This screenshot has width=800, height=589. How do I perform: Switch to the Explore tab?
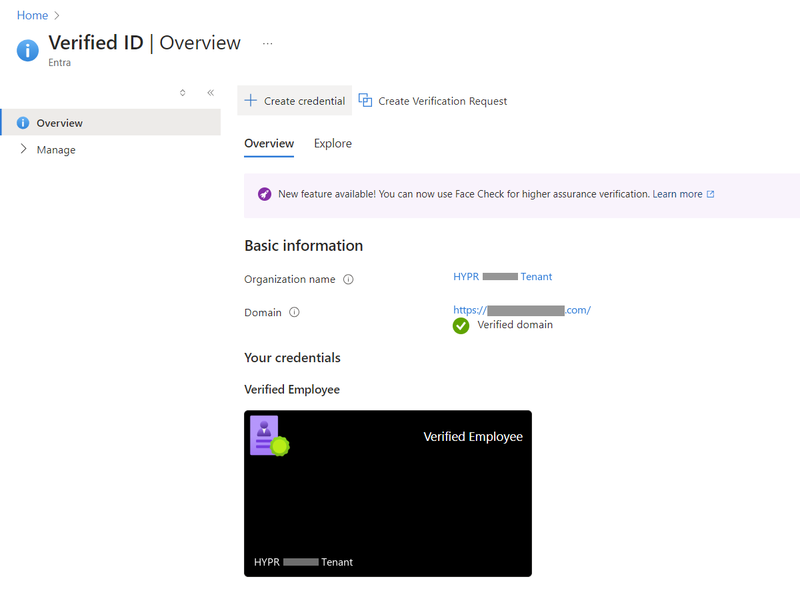coord(333,143)
